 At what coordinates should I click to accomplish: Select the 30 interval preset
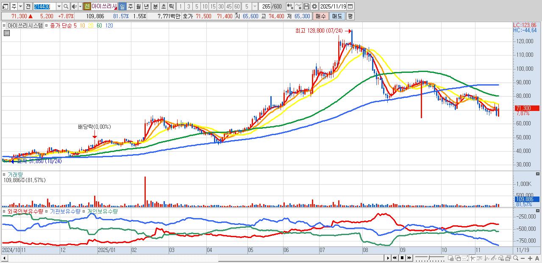point(220,6)
